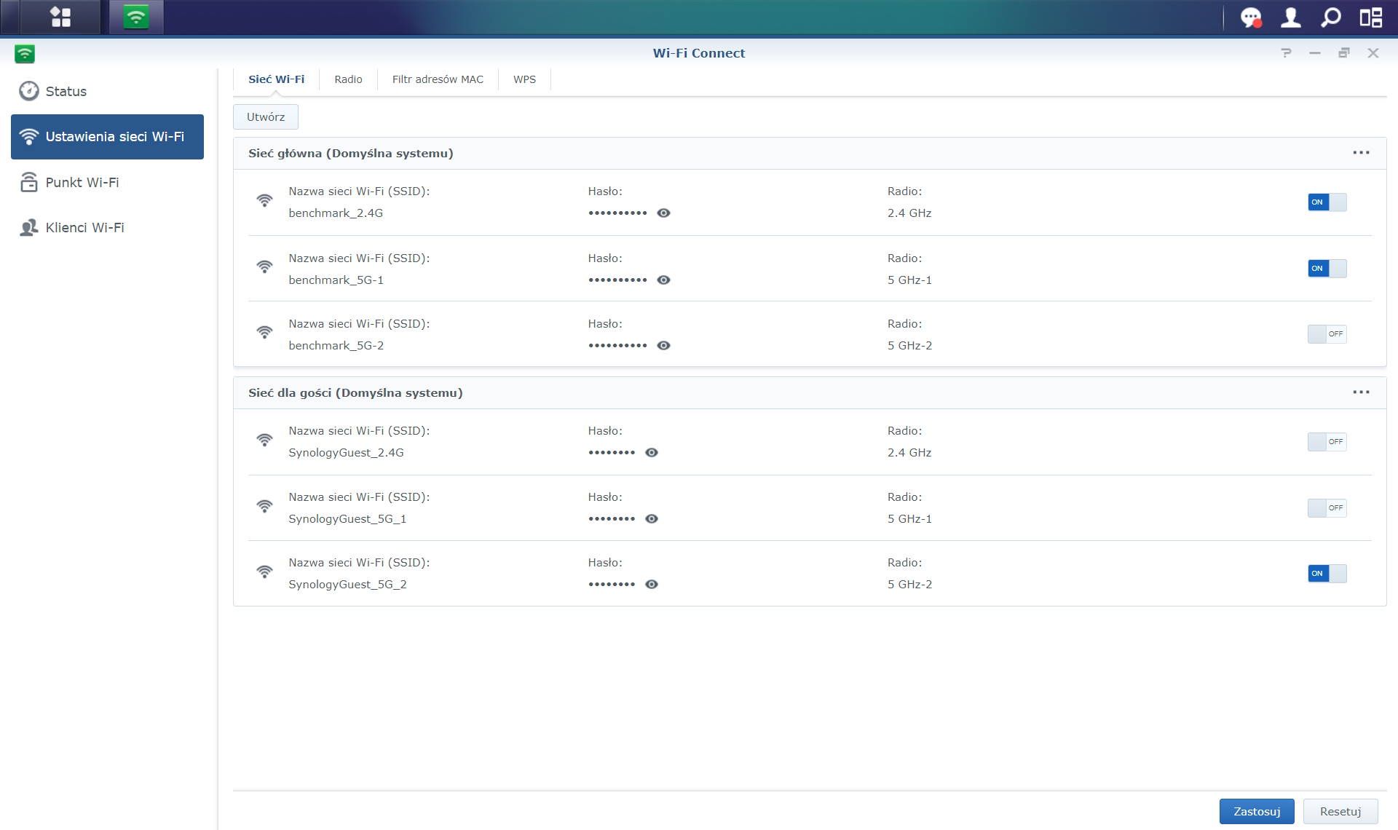This screenshot has height=830, width=1398.
Task: Reveal password for SynologyGuest_5G_2
Action: point(652,585)
